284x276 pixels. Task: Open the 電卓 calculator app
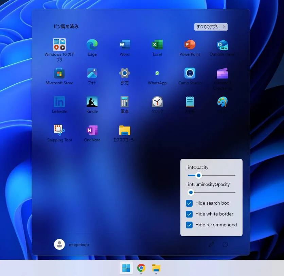125,105
